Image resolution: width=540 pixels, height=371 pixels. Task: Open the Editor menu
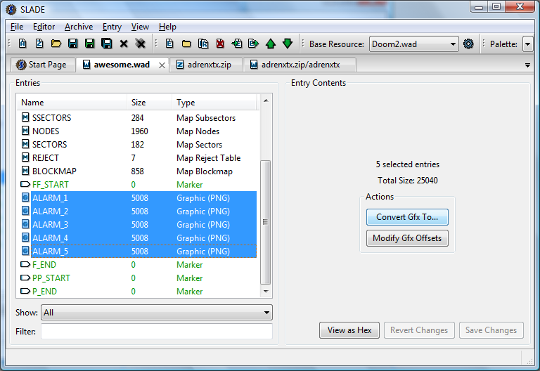pyautogui.click(x=44, y=27)
